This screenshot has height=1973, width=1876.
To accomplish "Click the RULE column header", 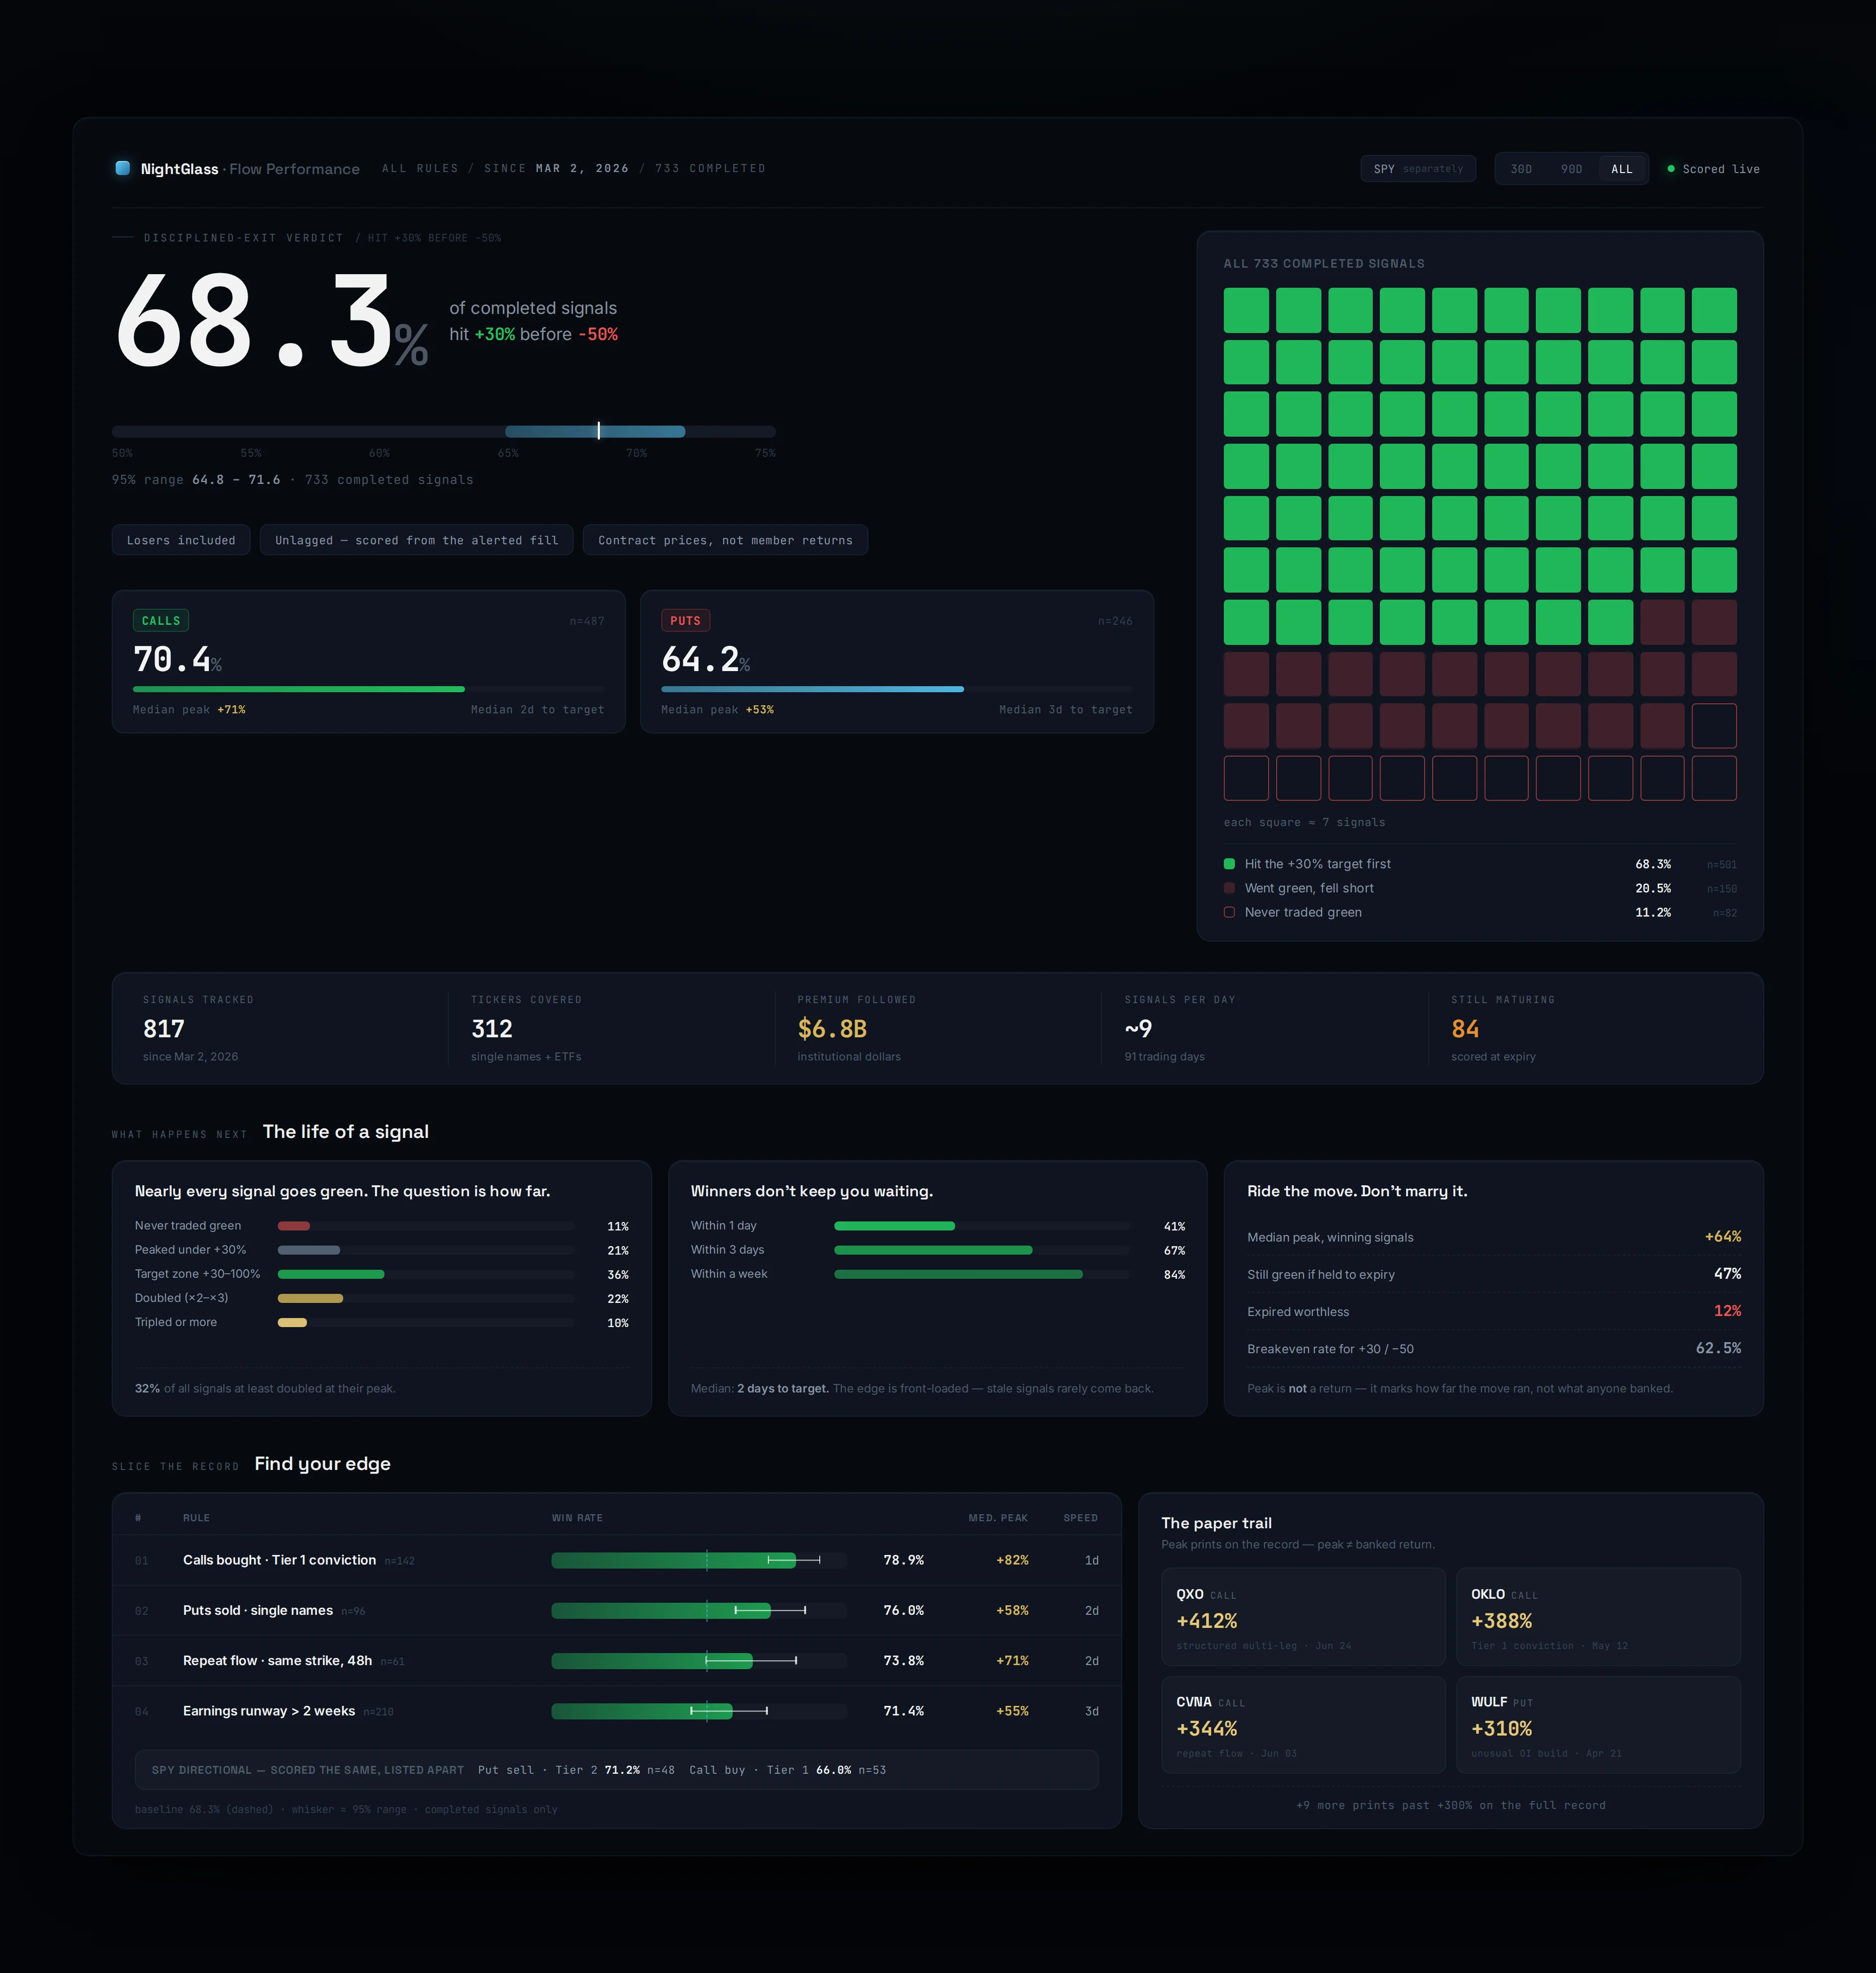I will click(x=196, y=1517).
